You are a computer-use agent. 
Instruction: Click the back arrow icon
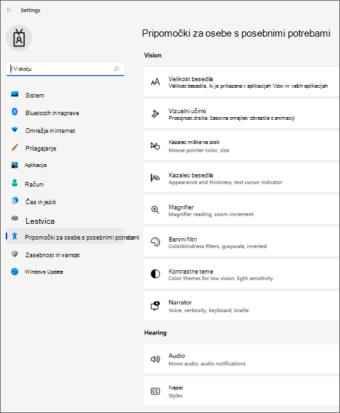[x=9, y=10]
